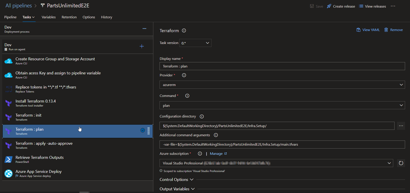
Task: Click the PowerShell icon for Retrieve Terraform Outputs
Action: coord(8,159)
